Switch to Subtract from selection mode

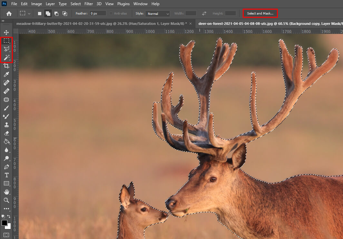56,14
